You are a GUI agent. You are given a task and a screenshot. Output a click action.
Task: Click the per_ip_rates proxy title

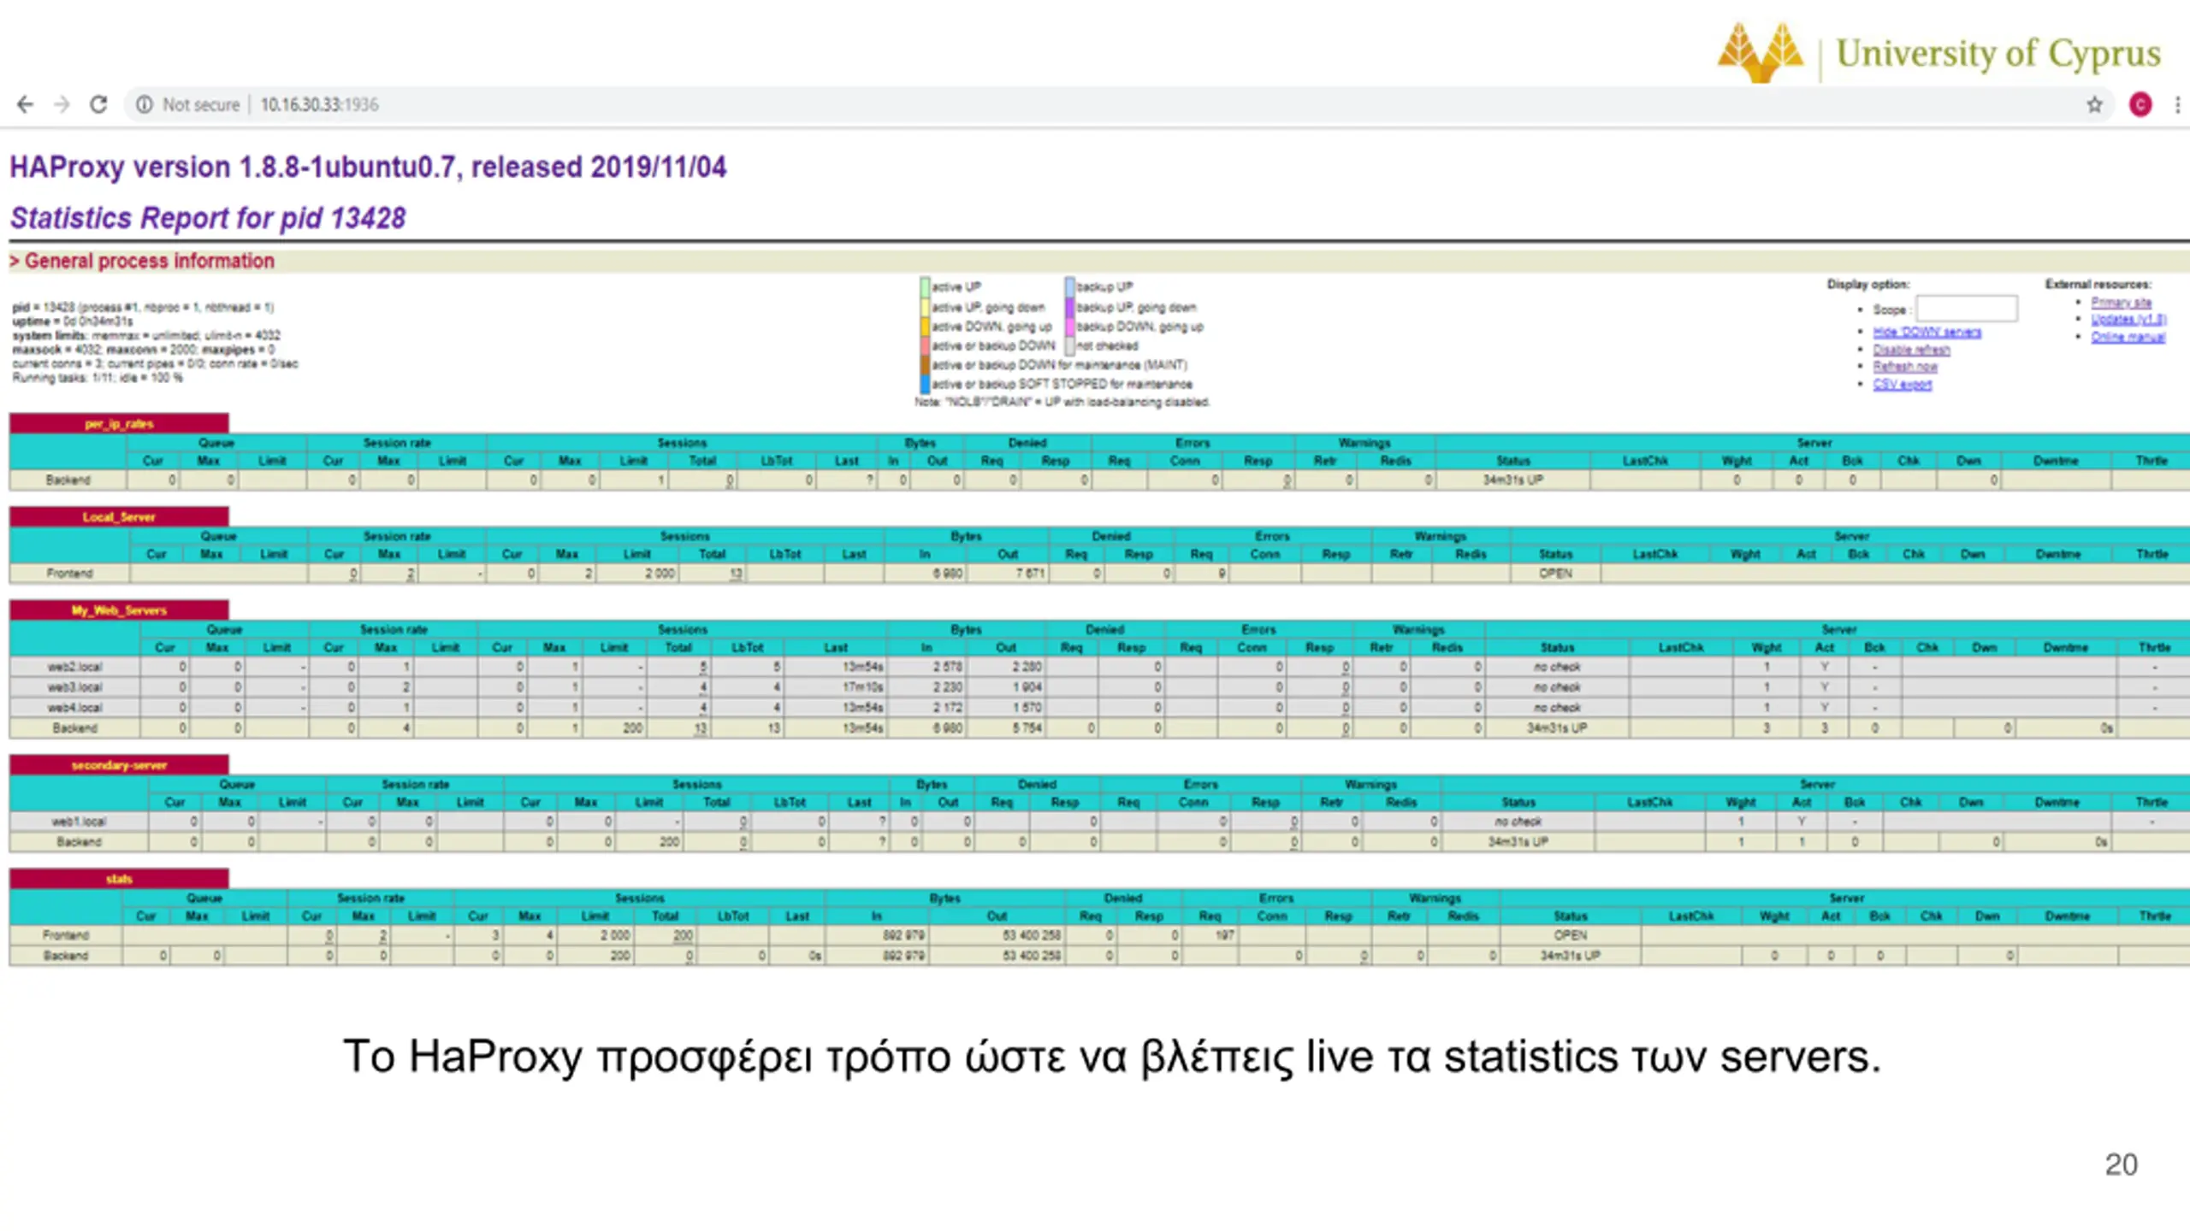(x=119, y=423)
